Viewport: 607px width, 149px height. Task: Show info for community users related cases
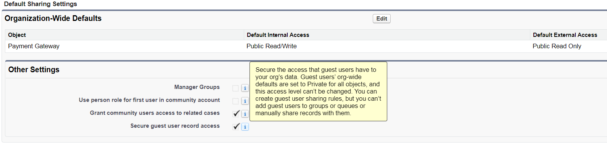coord(245,114)
